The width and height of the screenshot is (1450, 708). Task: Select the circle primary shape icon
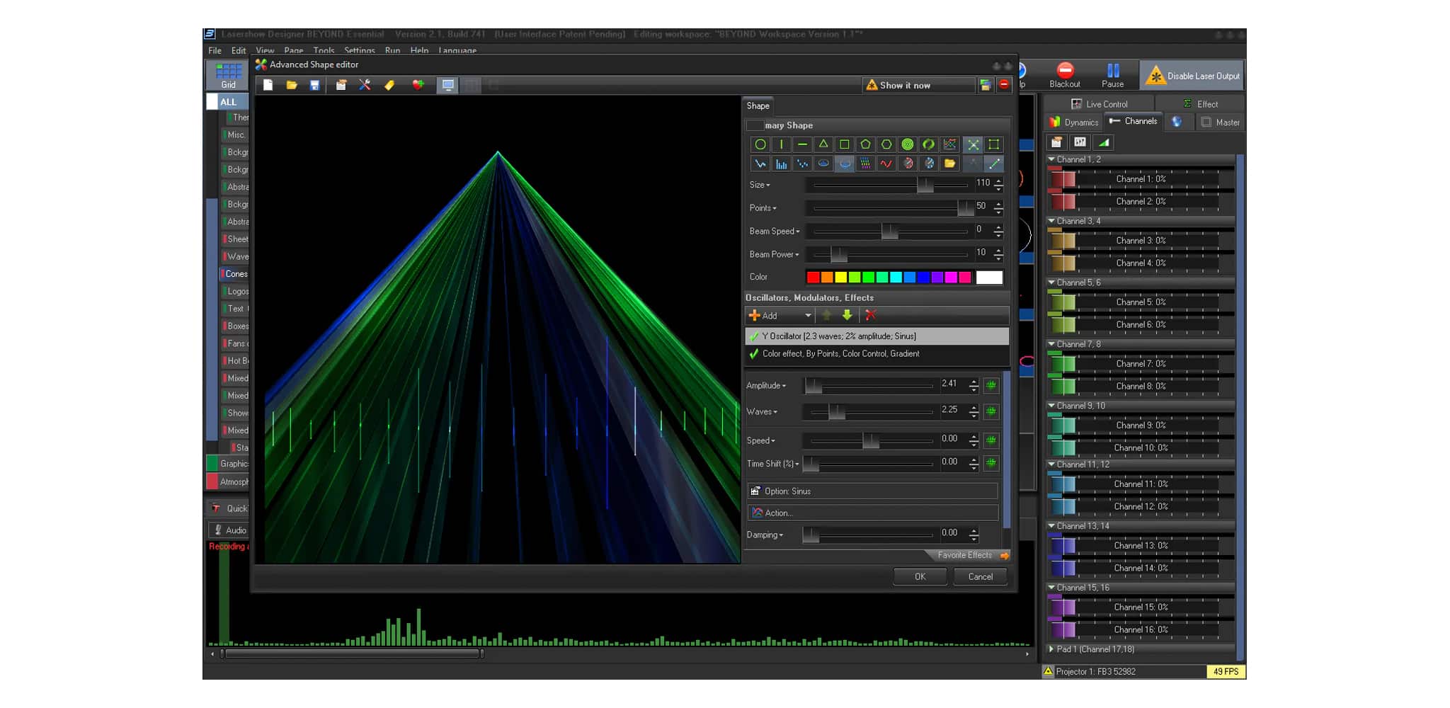760,144
